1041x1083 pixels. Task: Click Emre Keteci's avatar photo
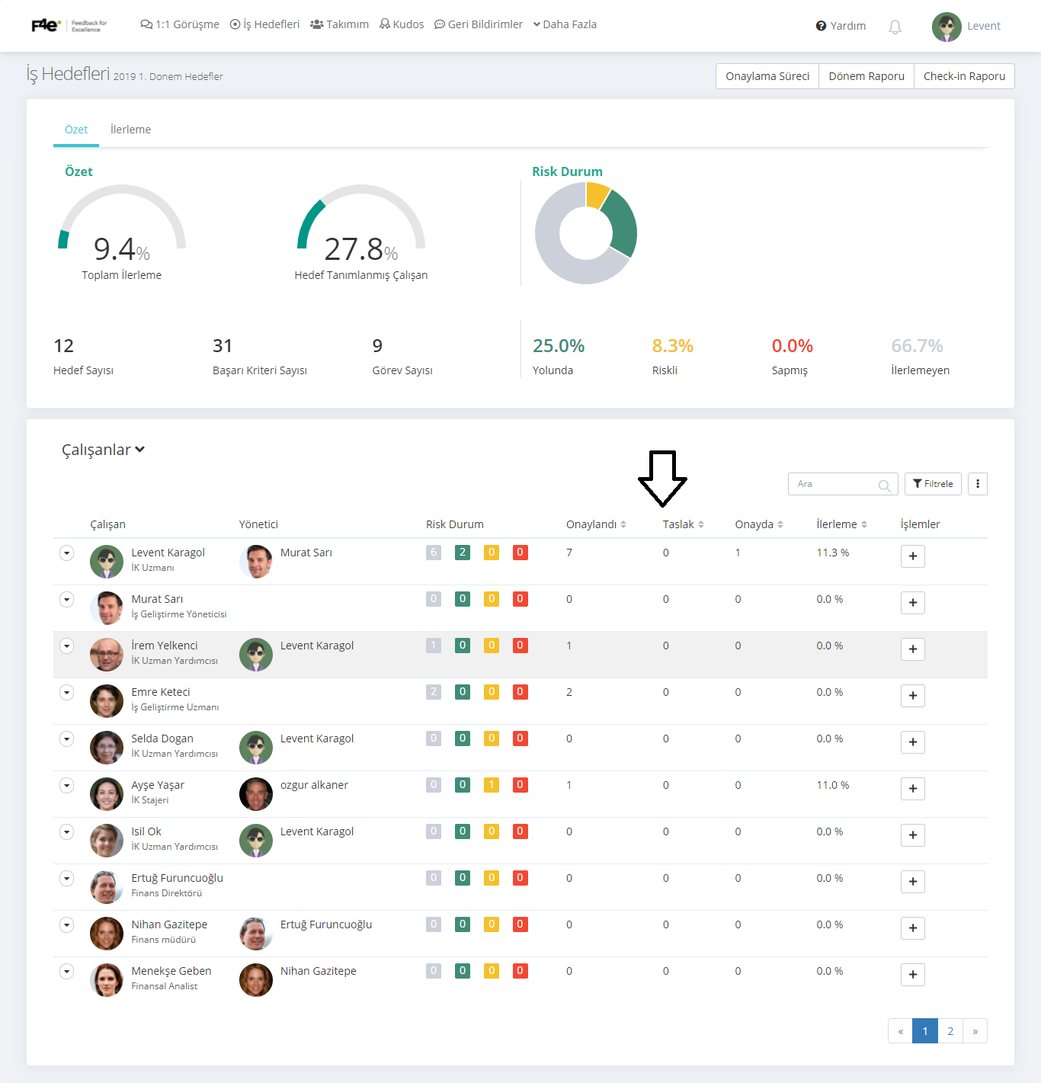click(107, 701)
